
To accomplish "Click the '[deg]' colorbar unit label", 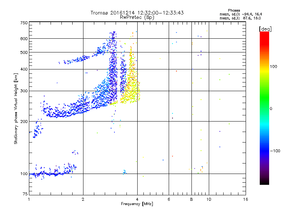I will [265, 29].
